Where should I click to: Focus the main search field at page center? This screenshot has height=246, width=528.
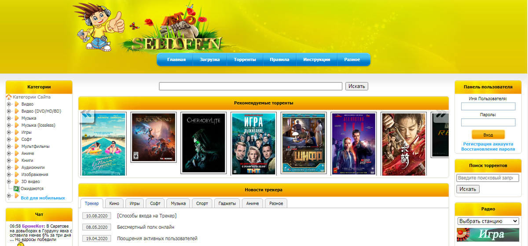click(x=250, y=86)
